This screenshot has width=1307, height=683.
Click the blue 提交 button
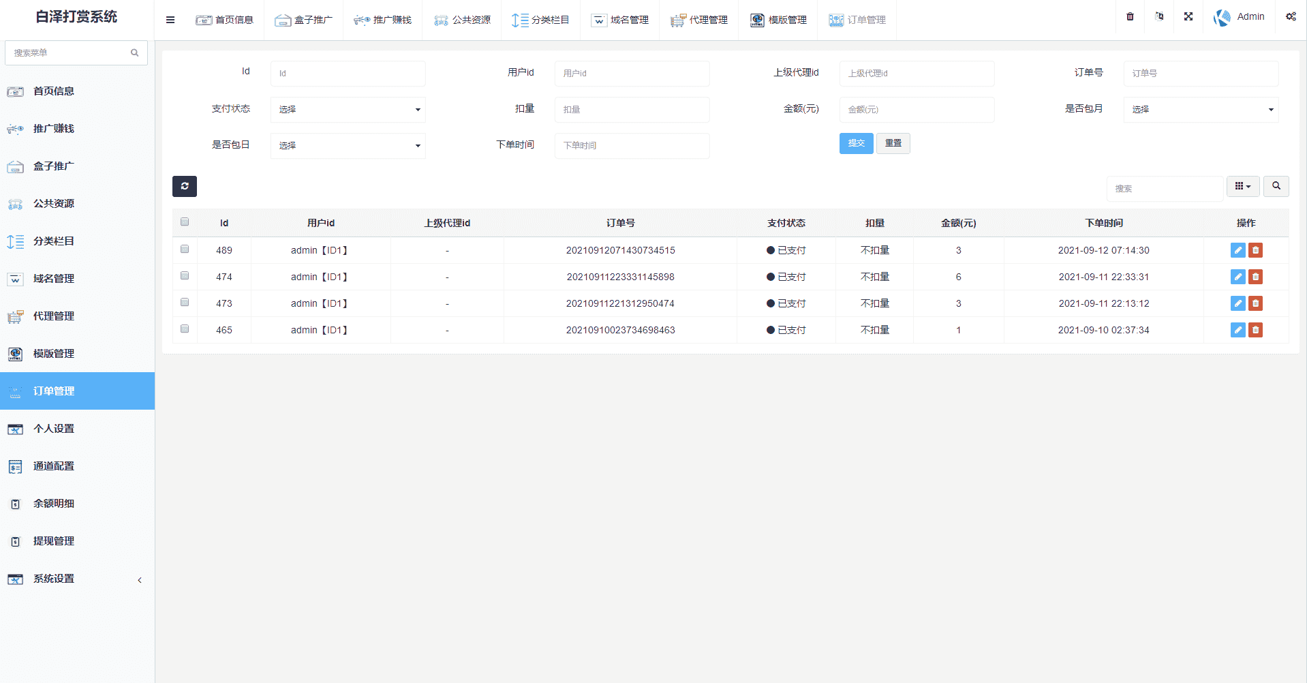[856, 143]
